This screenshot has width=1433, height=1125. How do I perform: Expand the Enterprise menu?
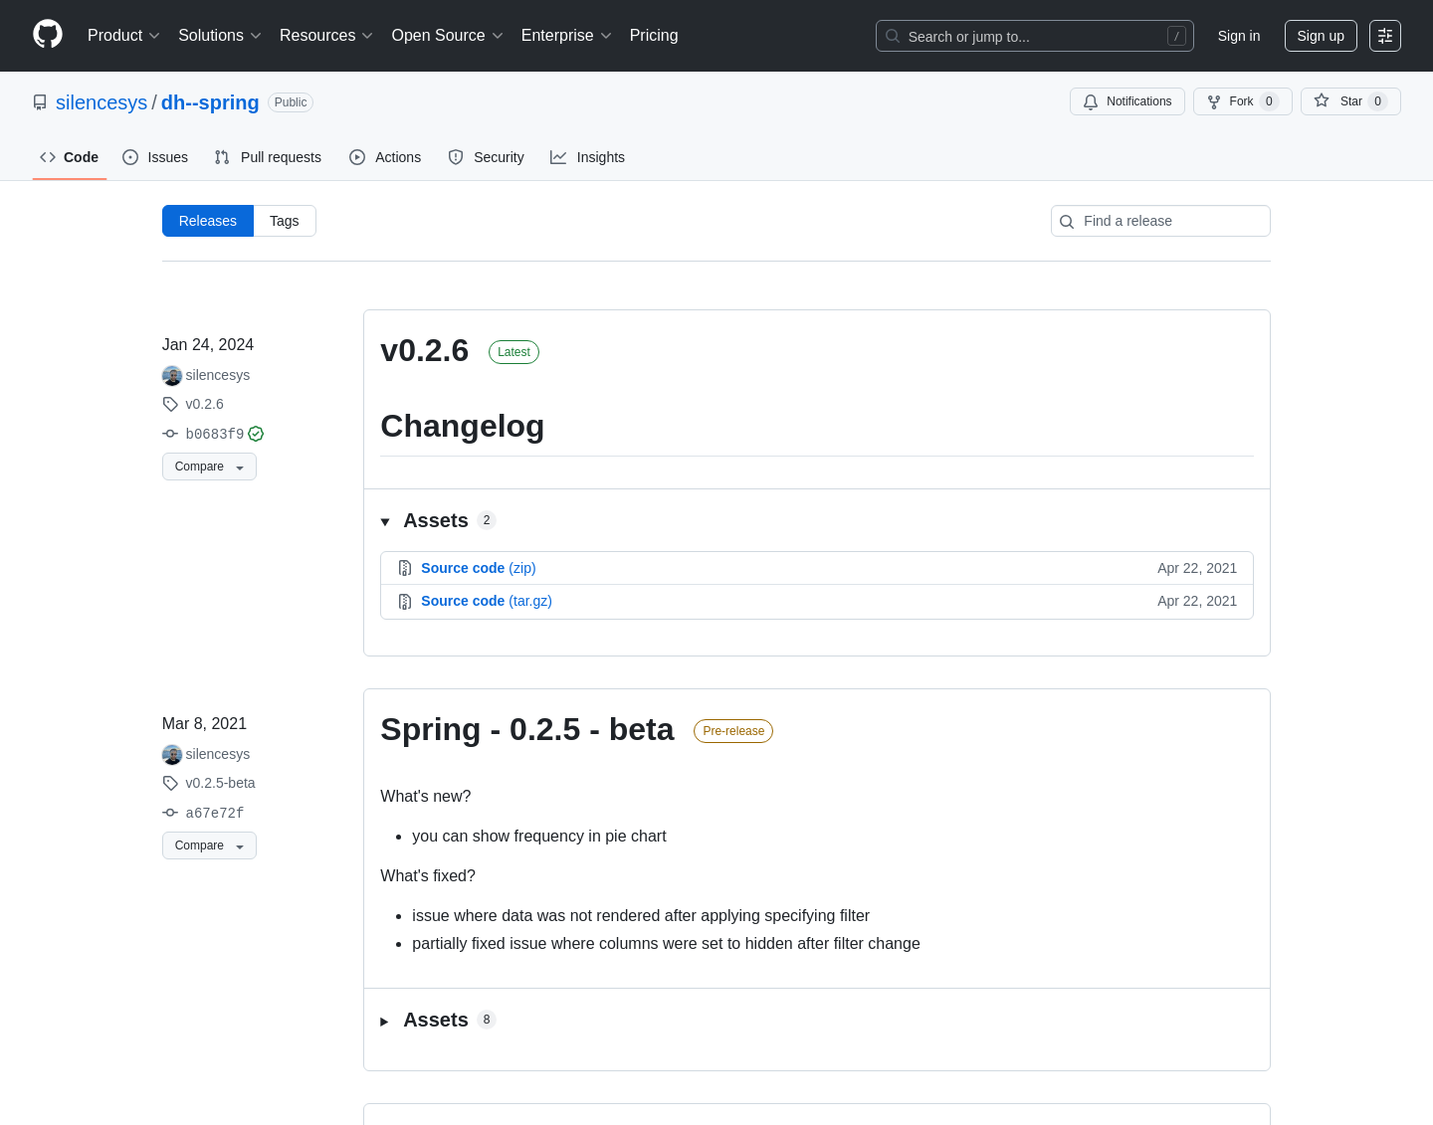(x=566, y=36)
